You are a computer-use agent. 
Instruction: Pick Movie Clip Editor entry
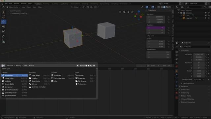point(15,96)
